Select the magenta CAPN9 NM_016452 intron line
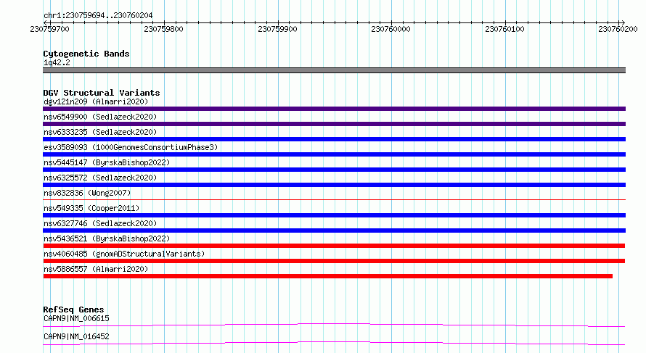Screen dimensions: 646x353 point(334,343)
